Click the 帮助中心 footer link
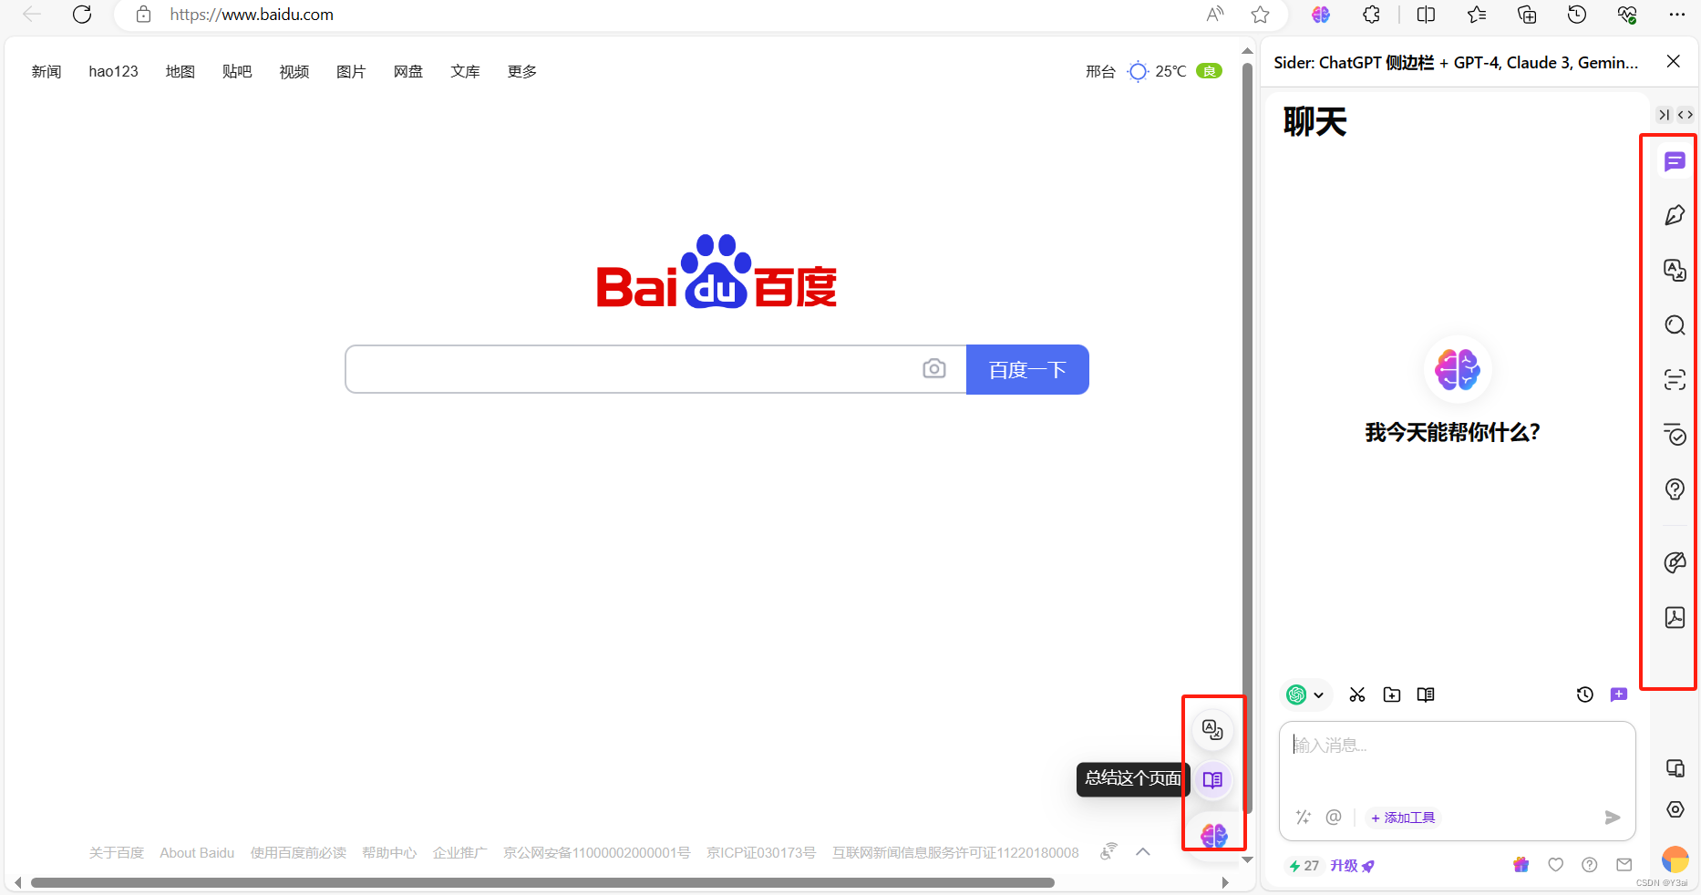The height and width of the screenshot is (895, 1701). 389,853
